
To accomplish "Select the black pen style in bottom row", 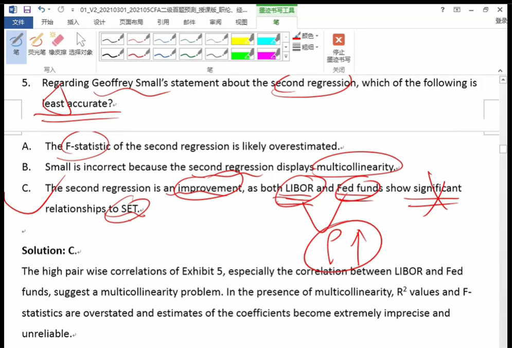I will click(112, 54).
